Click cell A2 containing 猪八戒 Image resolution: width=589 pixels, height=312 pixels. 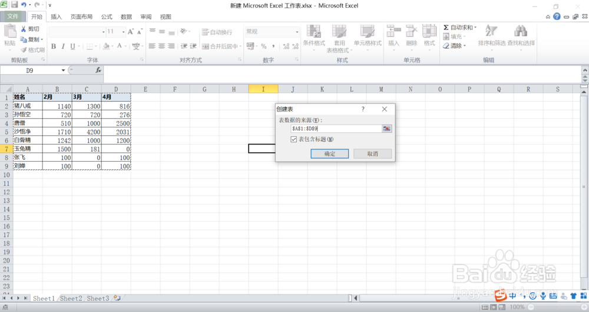coord(28,106)
